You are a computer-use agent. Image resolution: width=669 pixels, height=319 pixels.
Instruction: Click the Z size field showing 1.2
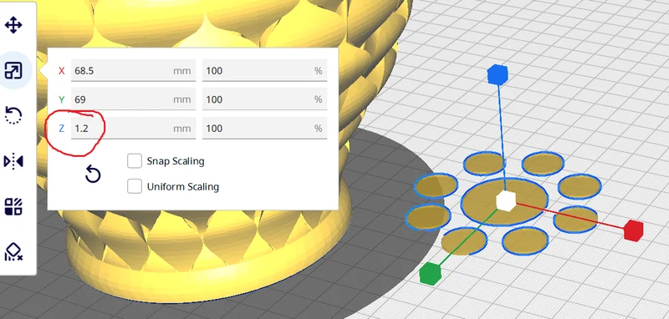pyautogui.click(x=133, y=129)
